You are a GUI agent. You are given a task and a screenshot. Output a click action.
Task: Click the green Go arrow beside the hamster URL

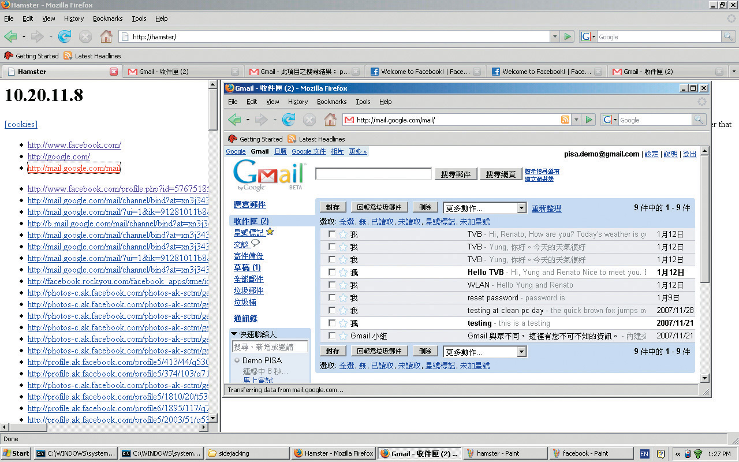tap(568, 36)
